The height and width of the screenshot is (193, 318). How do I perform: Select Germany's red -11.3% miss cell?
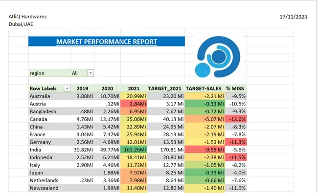236,142
